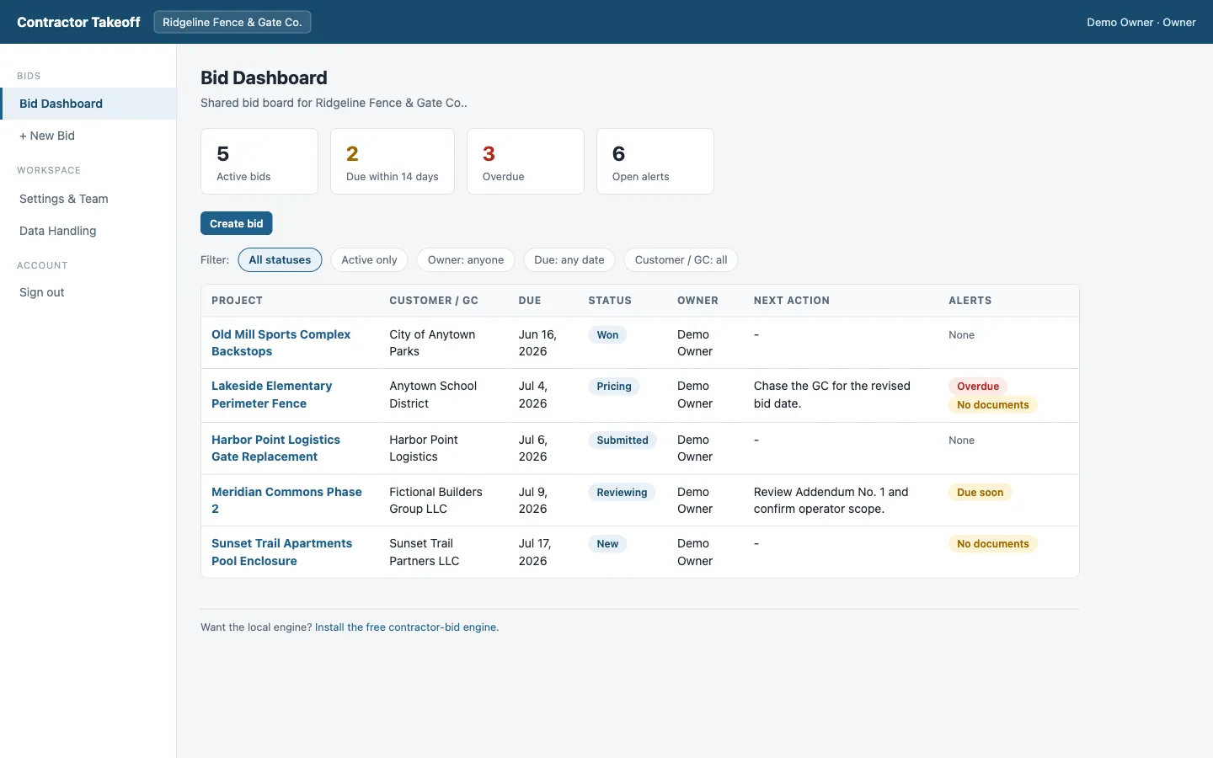Open the Customer / GC: all filter
The image size is (1213, 758).
tap(681, 259)
